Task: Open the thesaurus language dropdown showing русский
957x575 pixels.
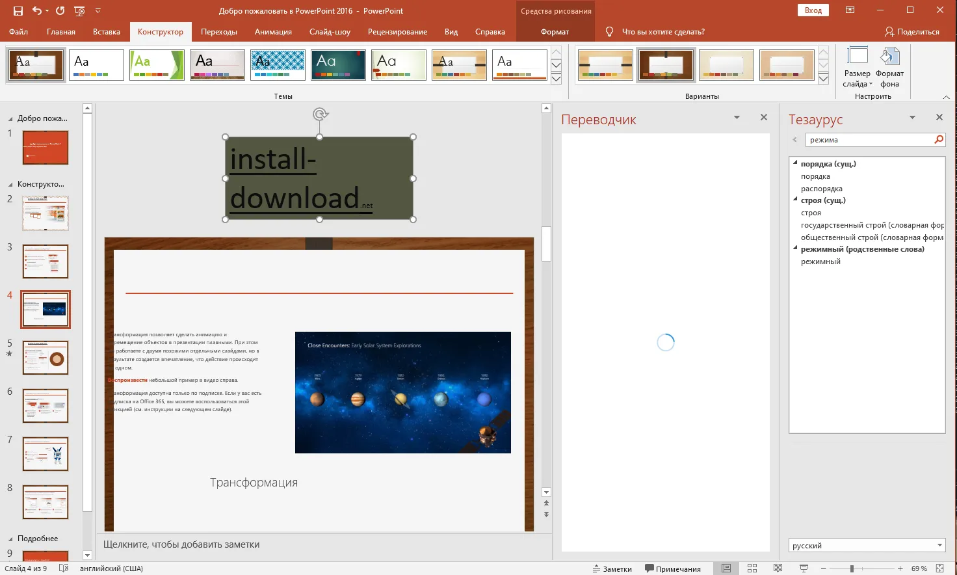Action: point(939,545)
